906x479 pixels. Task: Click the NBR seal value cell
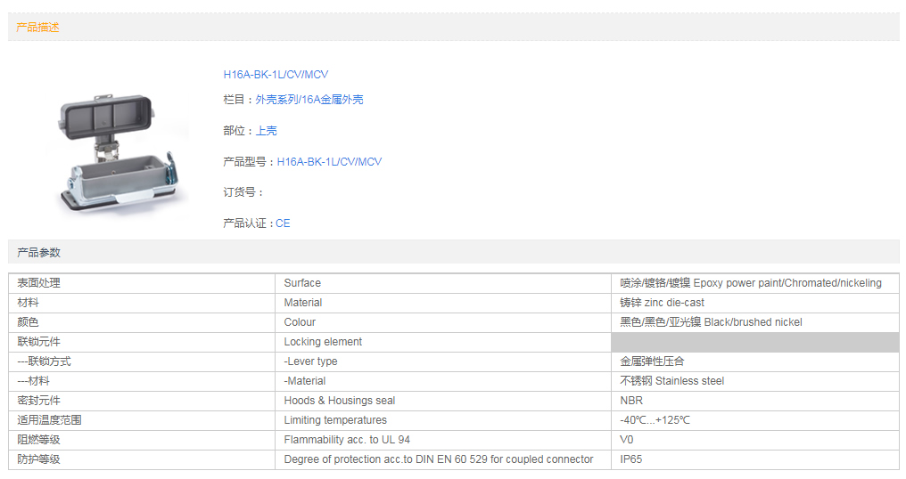point(631,401)
